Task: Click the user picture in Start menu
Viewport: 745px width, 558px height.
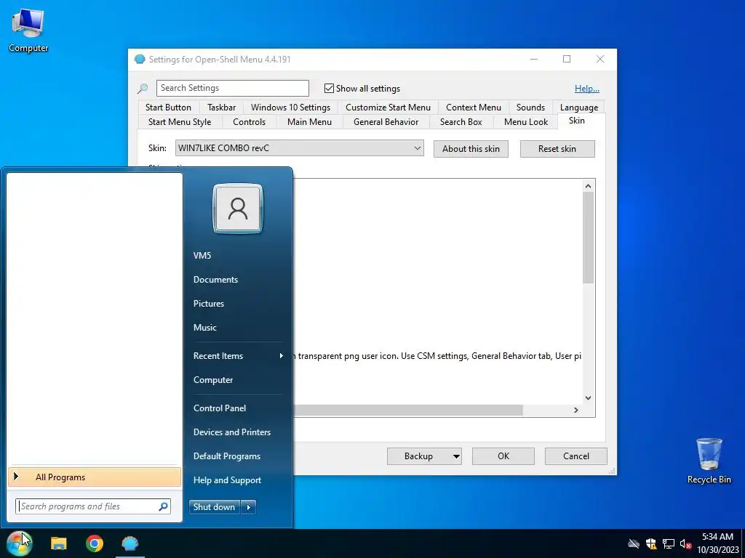Action: [x=238, y=209]
